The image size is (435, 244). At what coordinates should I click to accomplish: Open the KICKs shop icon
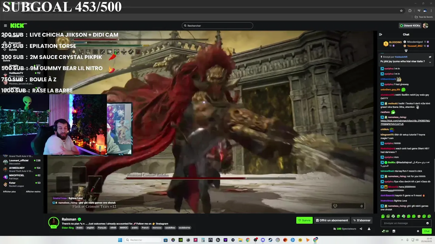[x=394, y=231]
